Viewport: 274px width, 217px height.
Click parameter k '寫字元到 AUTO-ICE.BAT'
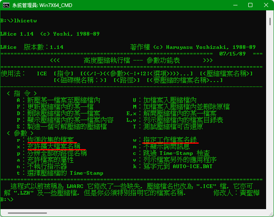[x=178, y=166]
